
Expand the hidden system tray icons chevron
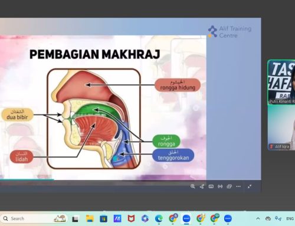pos(258,218)
